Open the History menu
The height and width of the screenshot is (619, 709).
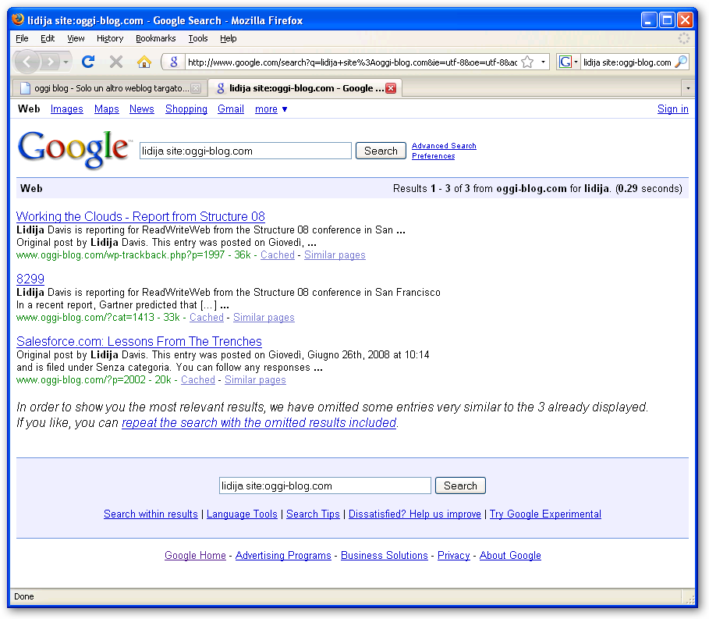point(110,38)
